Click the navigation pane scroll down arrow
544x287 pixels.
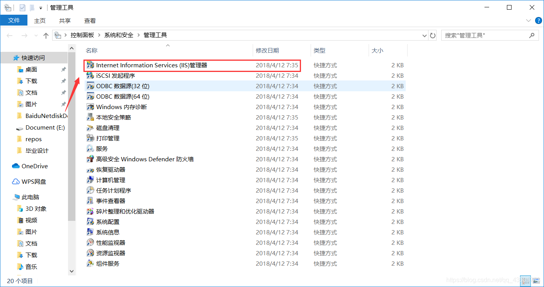click(71, 272)
